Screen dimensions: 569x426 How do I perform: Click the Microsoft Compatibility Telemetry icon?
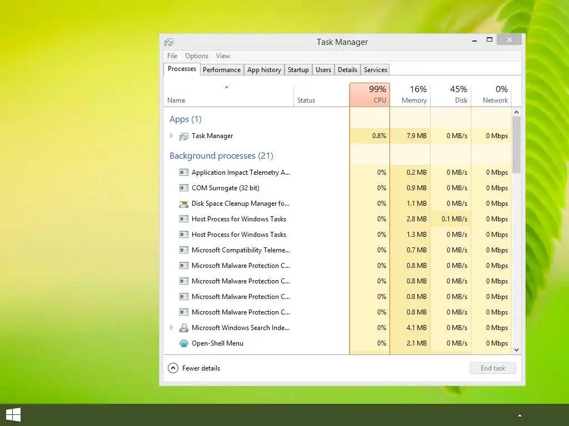[184, 250]
